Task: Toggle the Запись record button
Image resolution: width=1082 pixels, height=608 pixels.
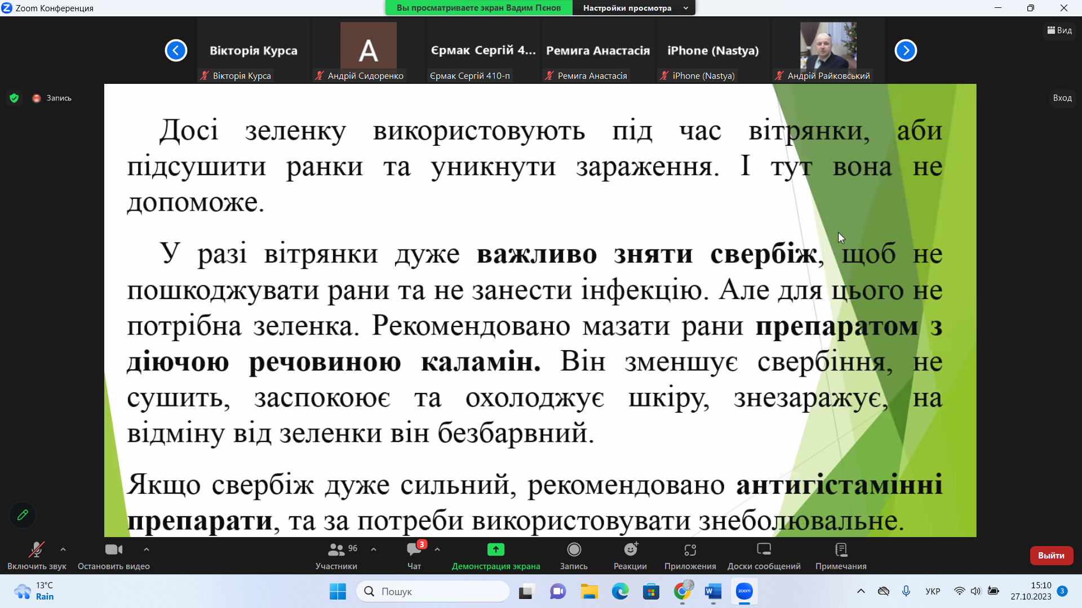Action: pyautogui.click(x=574, y=549)
